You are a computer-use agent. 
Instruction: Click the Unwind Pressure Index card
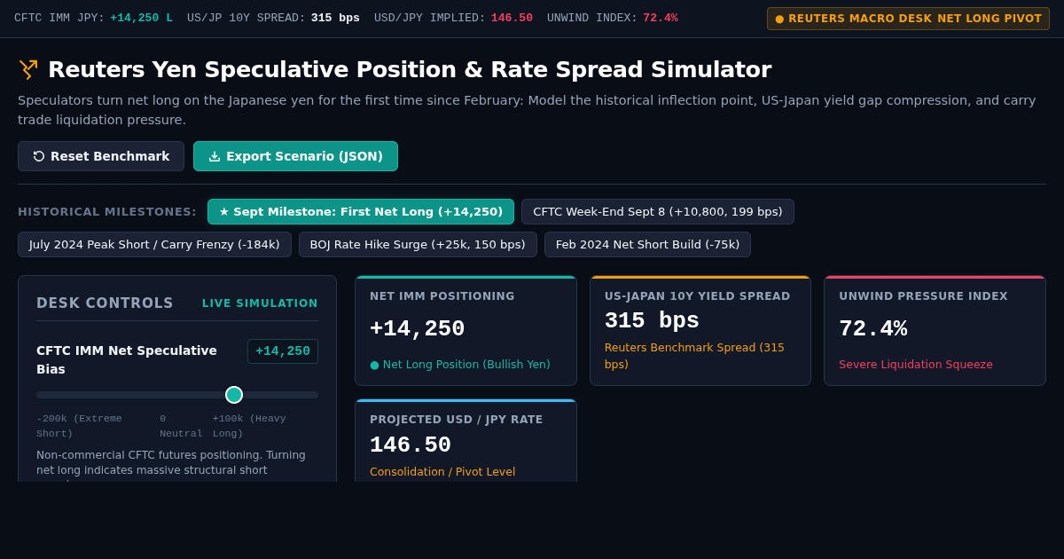tap(935, 331)
